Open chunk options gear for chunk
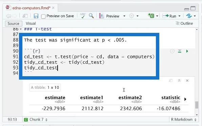This screenshot has width=202, height=126. pos(172,51)
